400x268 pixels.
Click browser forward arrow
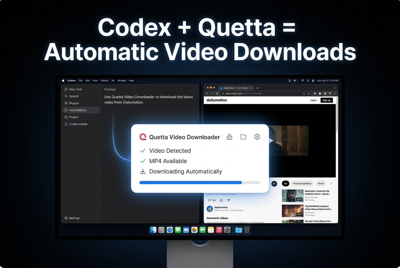pos(212,94)
